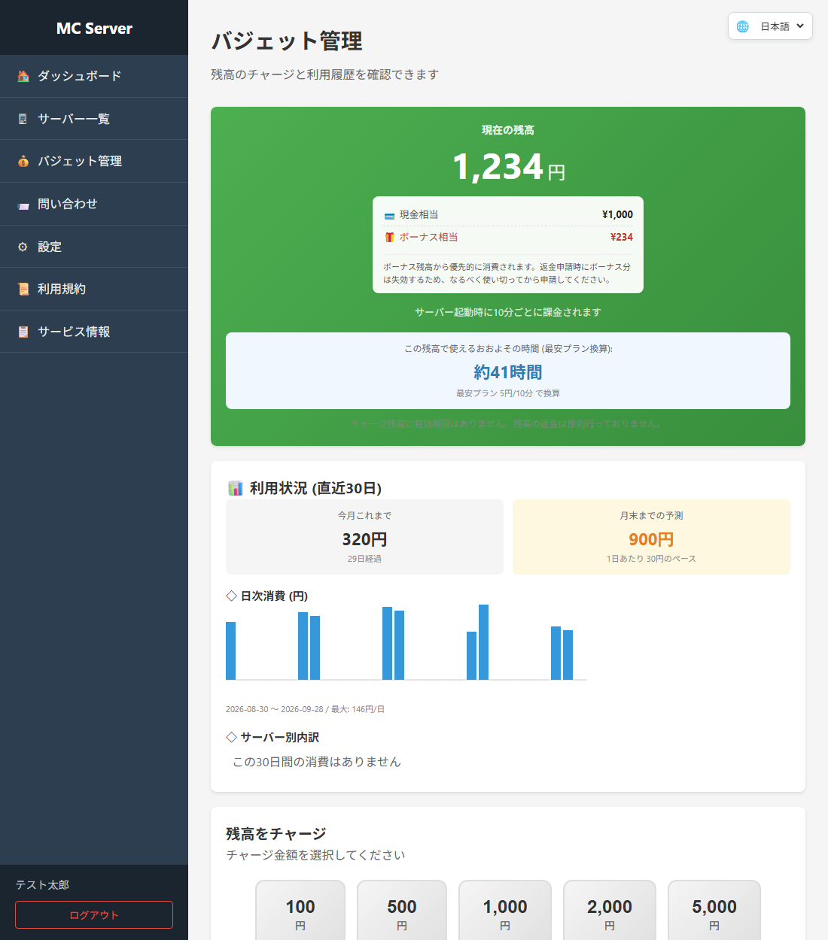Open 利用規約 in sidebar
Image resolution: width=828 pixels, height=940 pixels.
(94, 289)
